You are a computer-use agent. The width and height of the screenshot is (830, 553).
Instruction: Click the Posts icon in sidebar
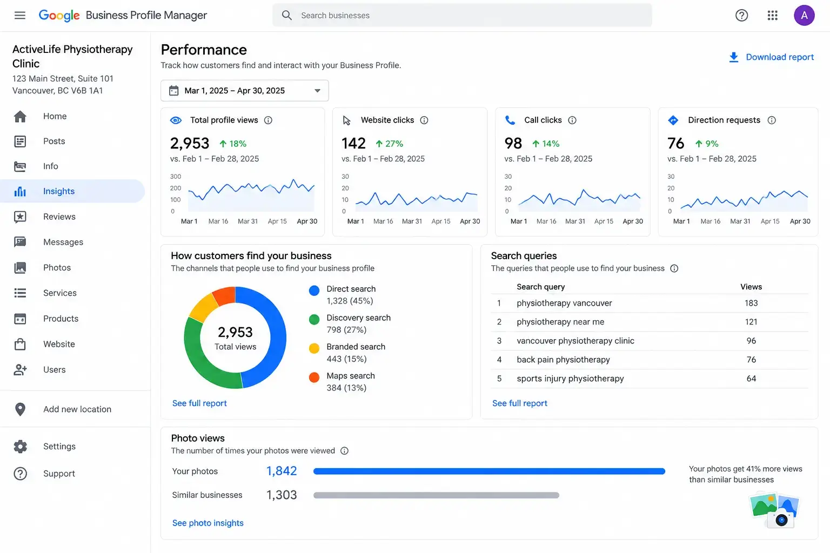[20, 141]
